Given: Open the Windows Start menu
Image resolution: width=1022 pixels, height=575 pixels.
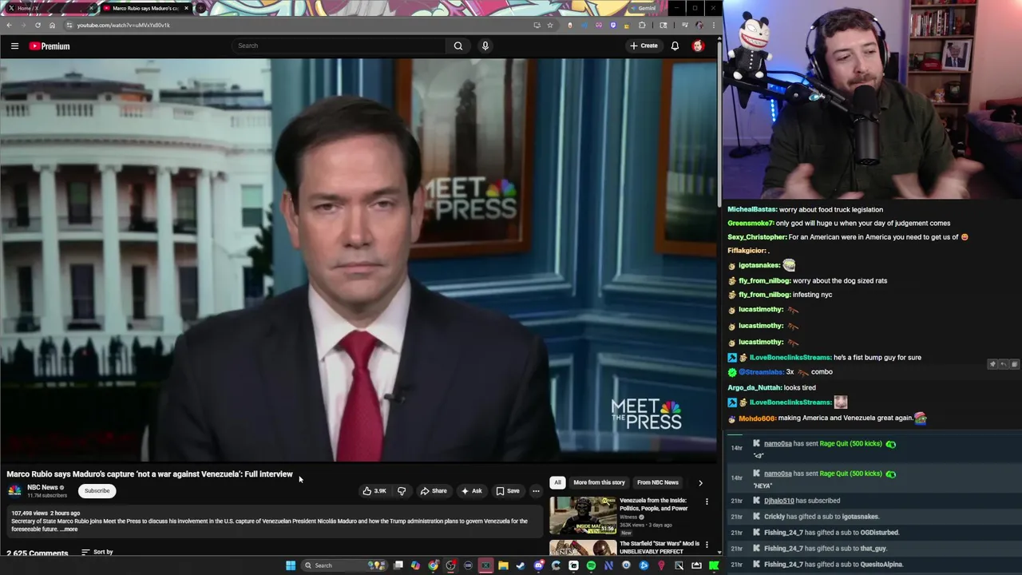Looking at the screenshot, I should (291, 565).
